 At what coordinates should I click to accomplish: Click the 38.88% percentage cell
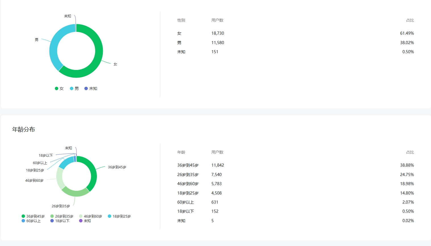tap(407, 165)
